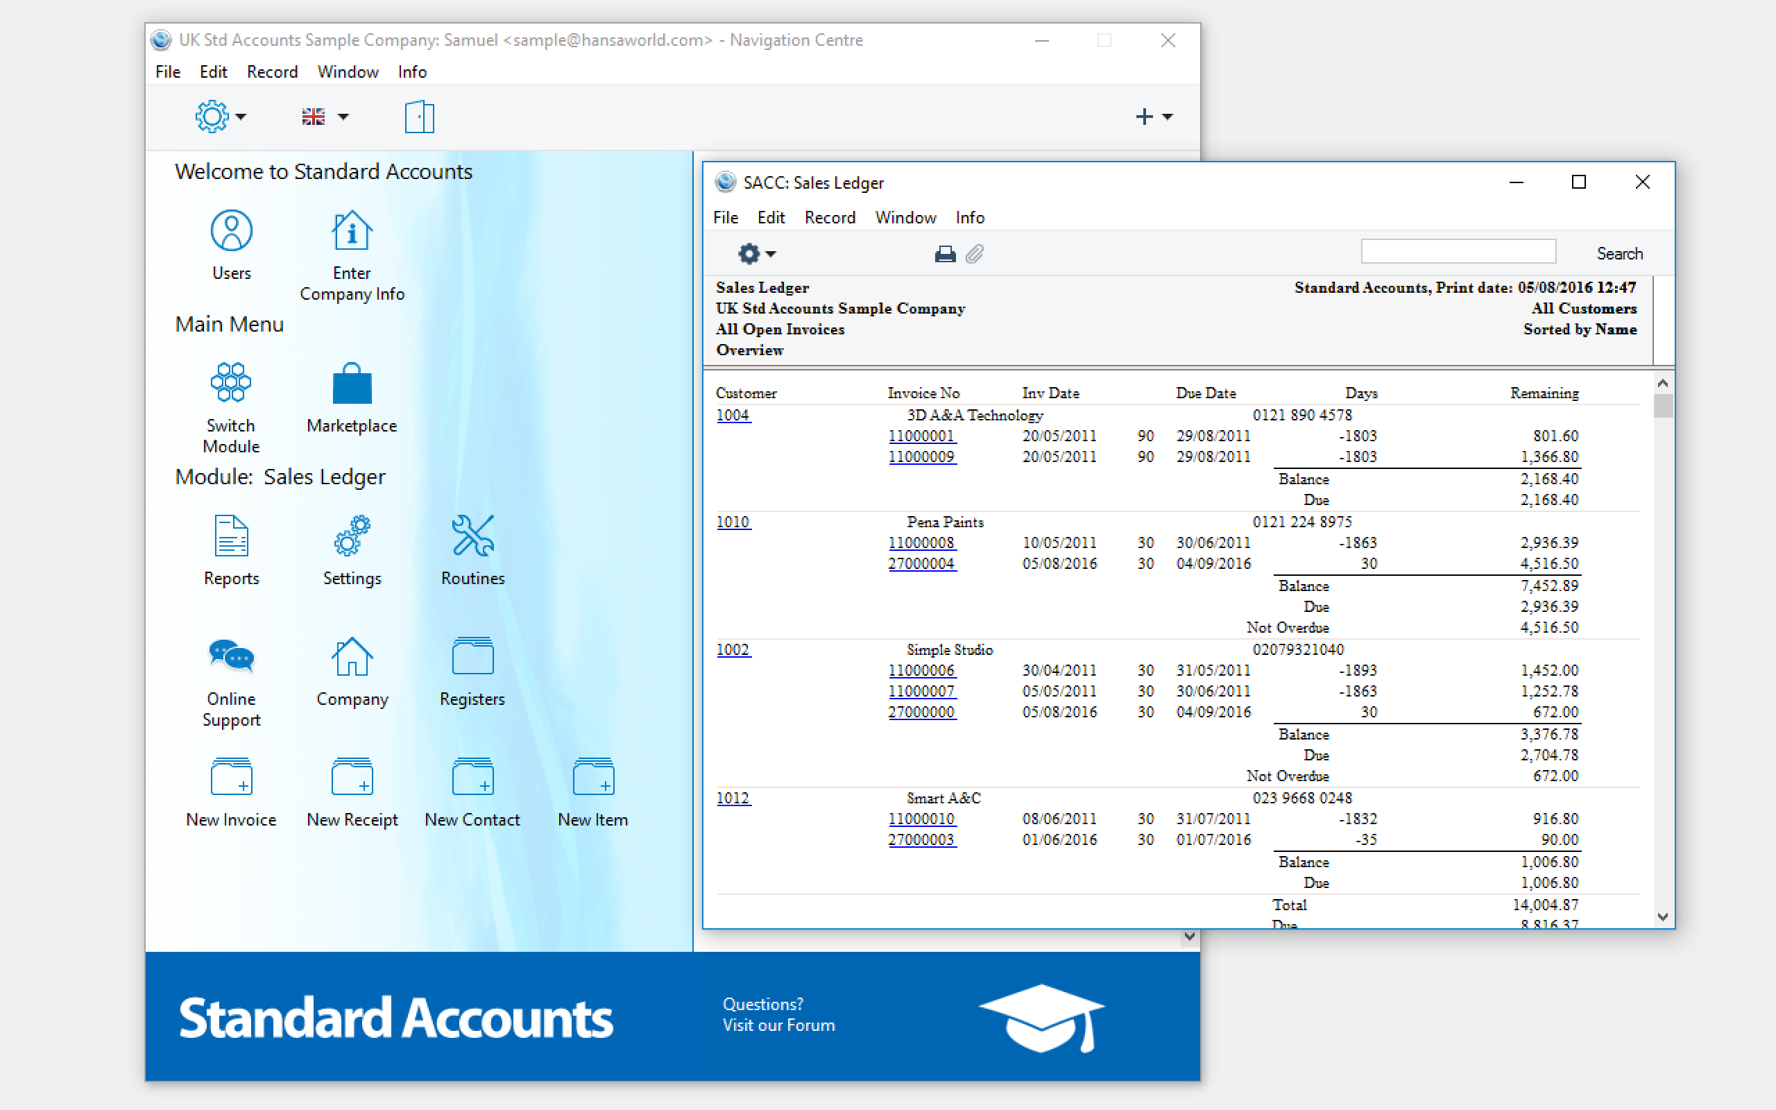Open invoice number 11000008 link

tap(921, 543)
